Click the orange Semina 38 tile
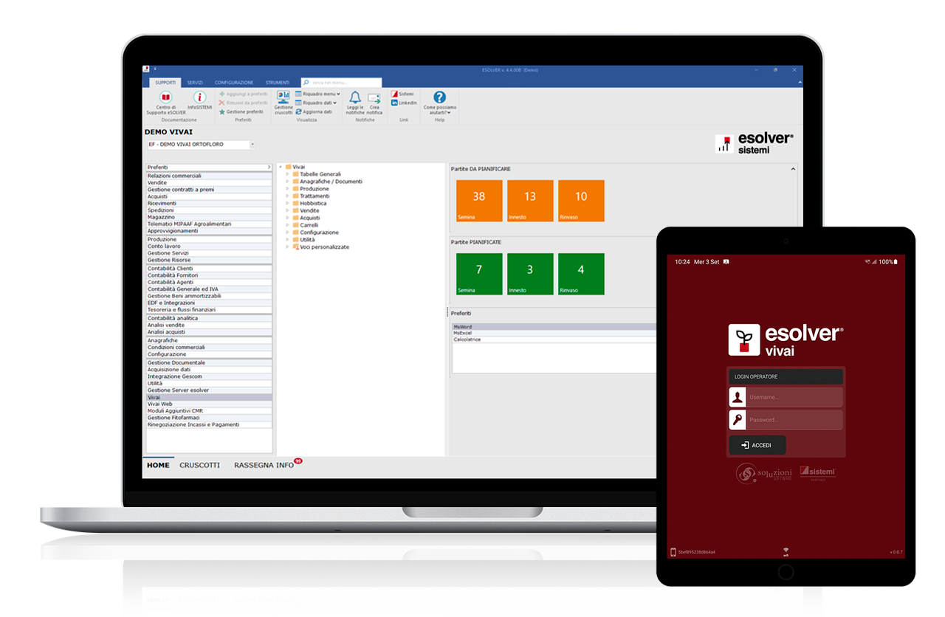 [478, 200]
